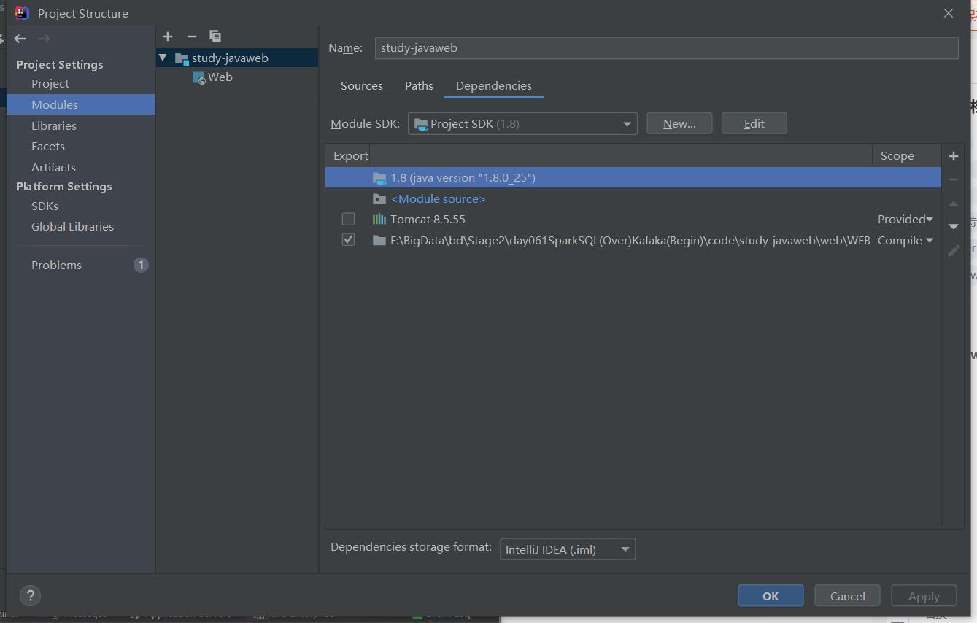Add a new module with plus icon
Image resolution: width=977 pixels, height=623 pixels.
click(x=168, y=36)
